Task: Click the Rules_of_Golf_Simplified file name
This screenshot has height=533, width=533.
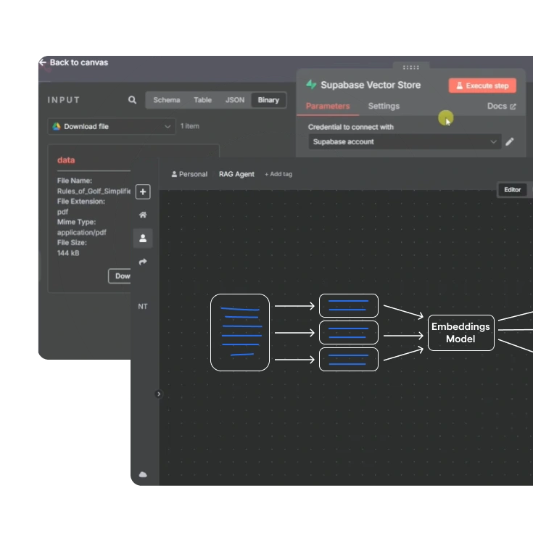Action: [x=94, y=191]
